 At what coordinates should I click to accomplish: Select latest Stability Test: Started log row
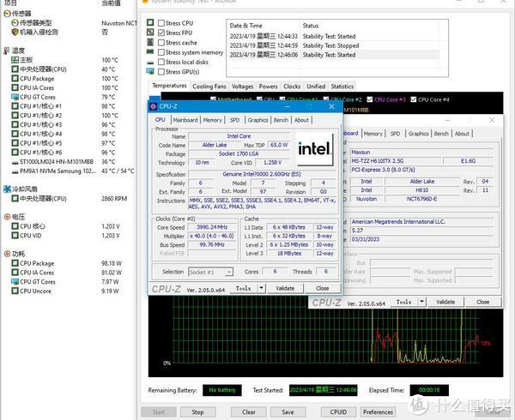tap(334, 55)
